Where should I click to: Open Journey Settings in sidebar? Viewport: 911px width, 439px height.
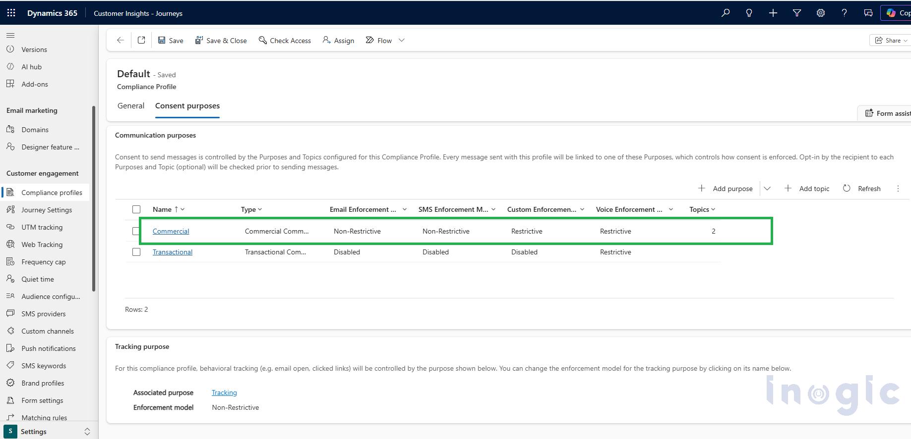click(x=47, y=210)
